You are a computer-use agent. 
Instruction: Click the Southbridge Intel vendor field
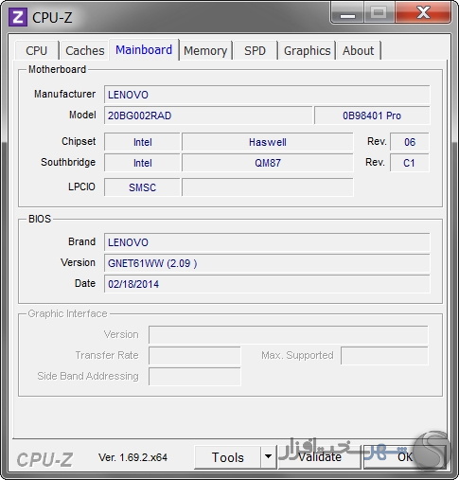142,163
